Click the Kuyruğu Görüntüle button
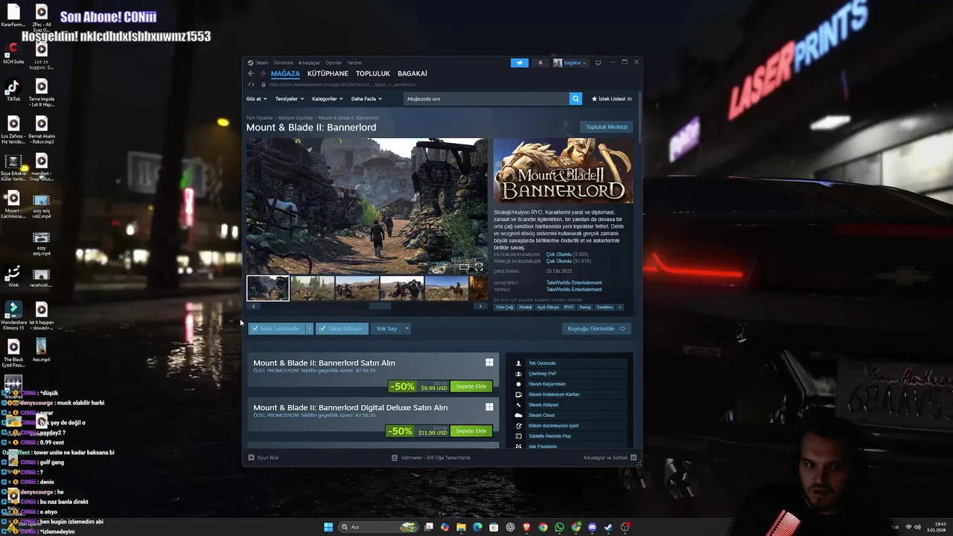This screenshot has height=536, width=953. (597, 328)
